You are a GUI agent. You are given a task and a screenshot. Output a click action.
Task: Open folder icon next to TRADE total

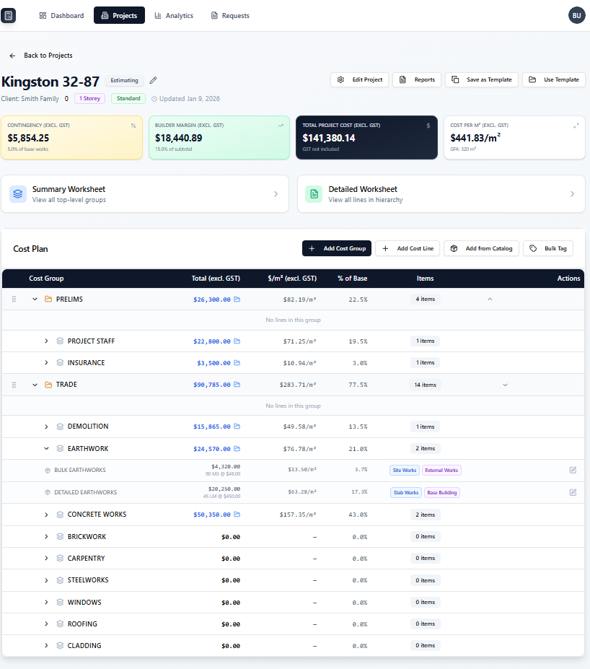pos(237,385)
